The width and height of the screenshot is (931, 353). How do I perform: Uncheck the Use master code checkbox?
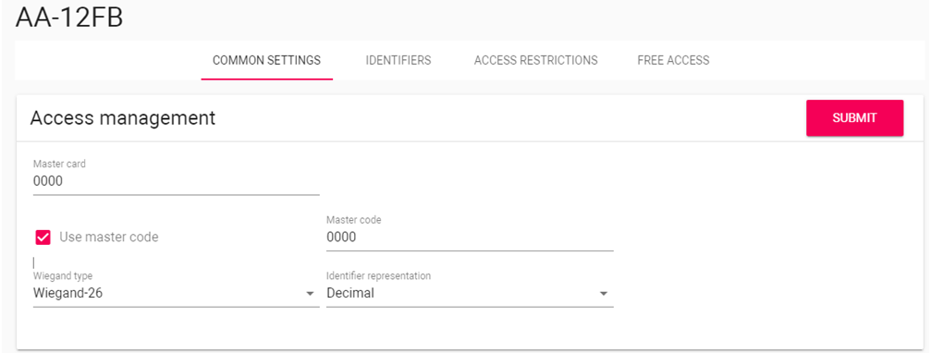point(43,237)
